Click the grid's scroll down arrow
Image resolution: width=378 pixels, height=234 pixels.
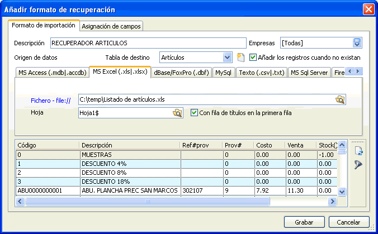(342, 192)
